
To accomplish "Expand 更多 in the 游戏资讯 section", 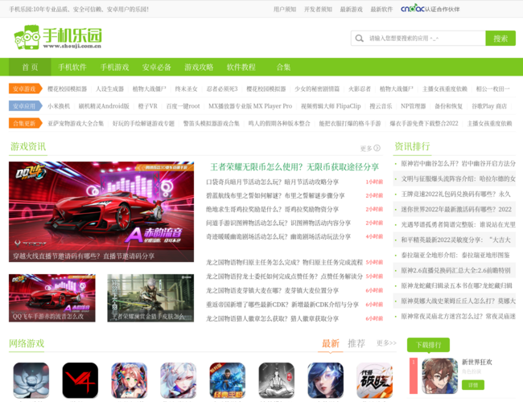I will (x=370, y=149).
